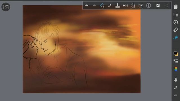Select the ruler tool icon
180x101 pixels.
click(175, 30)
